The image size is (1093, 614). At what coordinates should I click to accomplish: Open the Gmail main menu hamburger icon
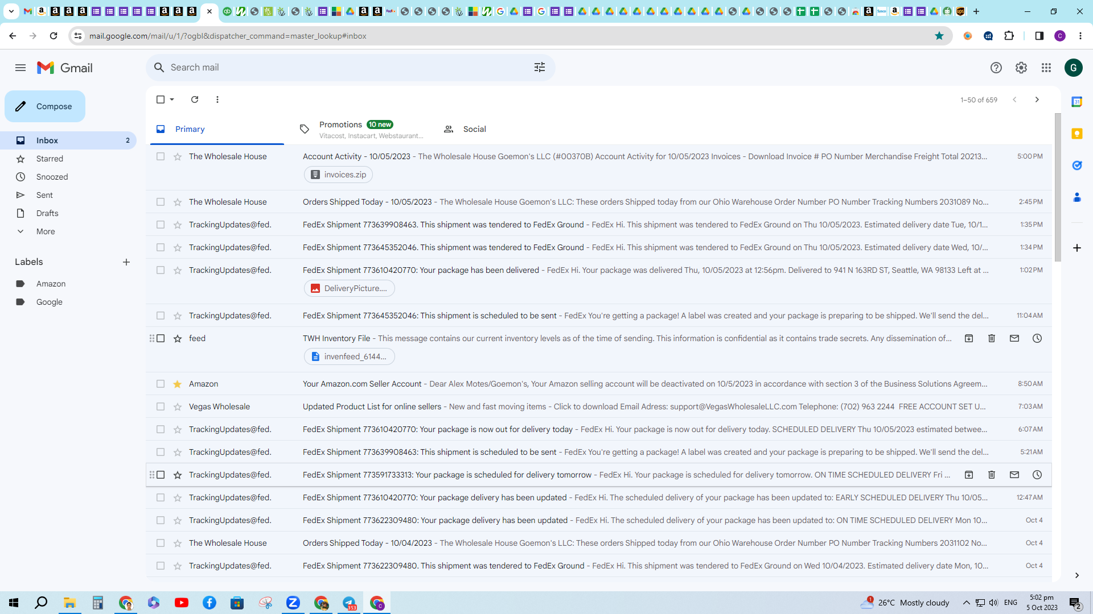point(20,68)
